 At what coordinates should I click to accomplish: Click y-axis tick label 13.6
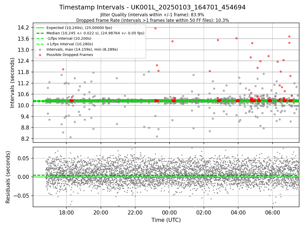coord(23,39)
